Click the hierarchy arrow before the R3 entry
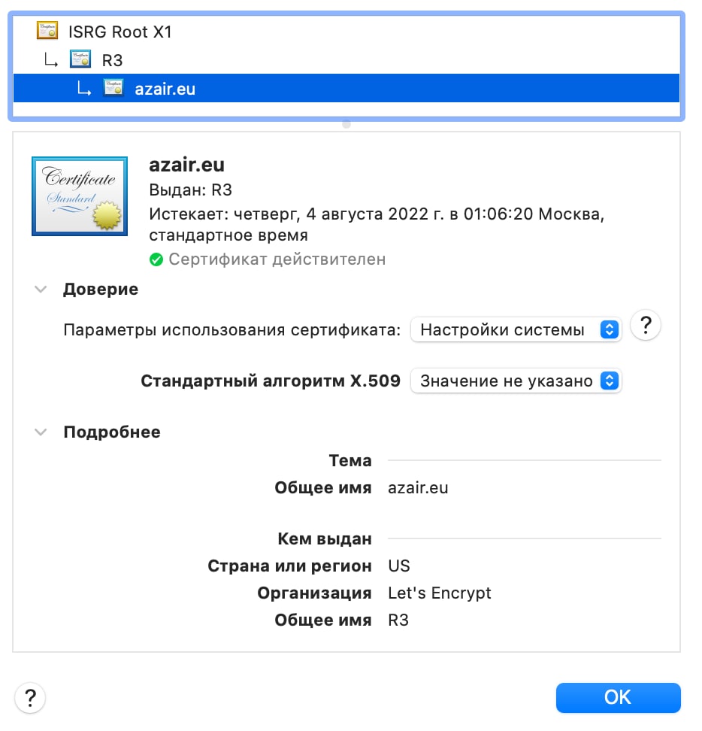This screenshot has height=731, width=702. 51,60
